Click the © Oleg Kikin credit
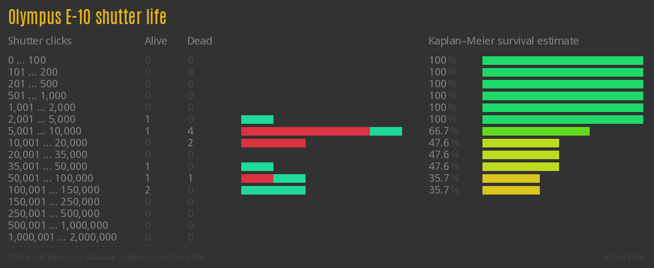The width and height of the screenshot is (654, 268). 624,257
